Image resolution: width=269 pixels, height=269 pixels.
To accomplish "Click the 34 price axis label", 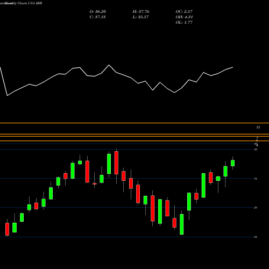I will coord(256,179).
